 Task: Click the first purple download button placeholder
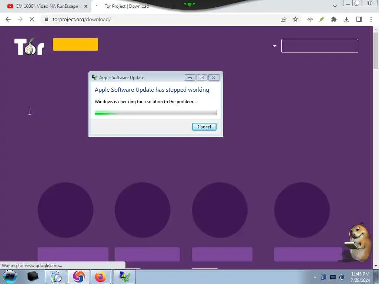click(73, 254)
